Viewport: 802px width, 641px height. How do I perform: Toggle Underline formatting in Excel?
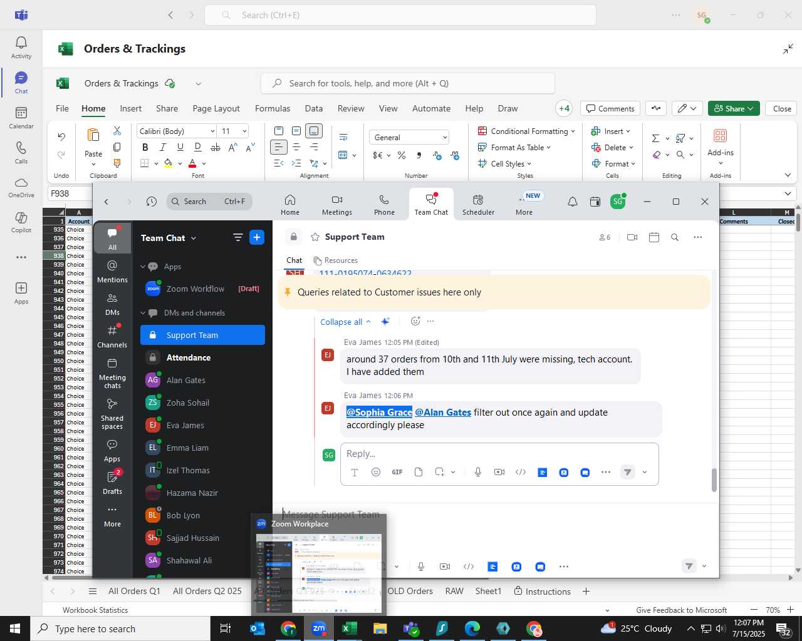click(x=180, y=147)
